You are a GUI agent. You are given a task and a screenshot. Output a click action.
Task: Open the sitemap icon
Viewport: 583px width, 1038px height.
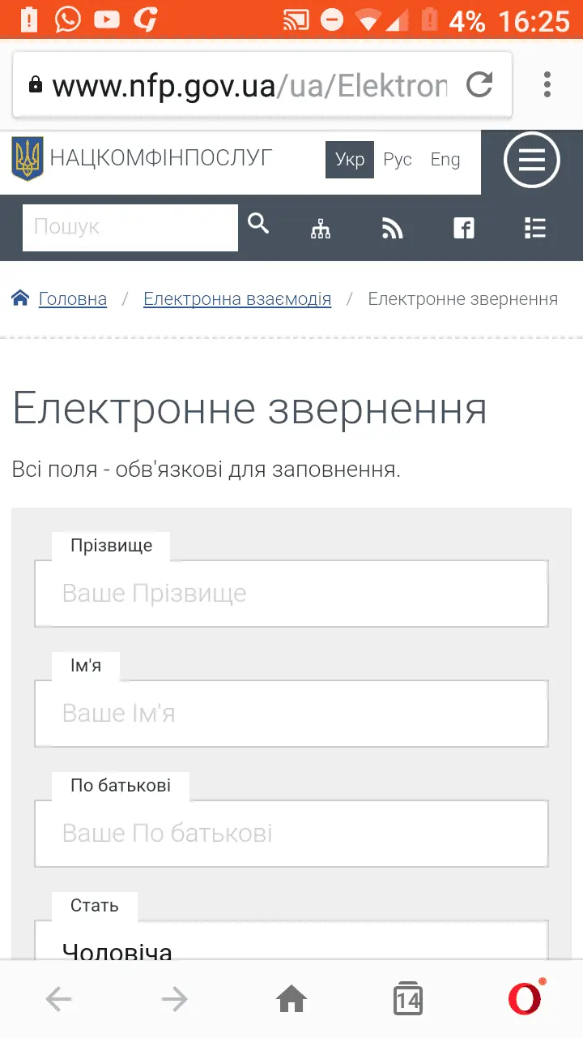pos(321,229)
